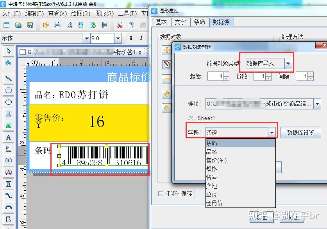Switch to the 条码 tab in 图形属性
The height and width of the screenshot is (229, 327).
click(200, 22)
